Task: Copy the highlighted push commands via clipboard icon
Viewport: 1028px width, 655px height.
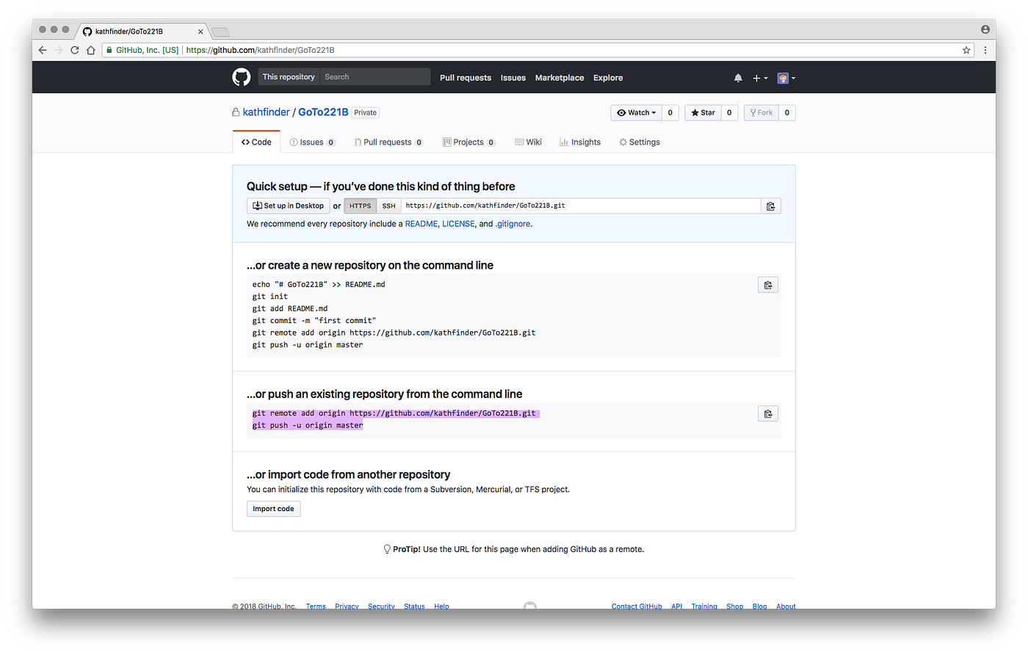Action: (x=768, y=413)
